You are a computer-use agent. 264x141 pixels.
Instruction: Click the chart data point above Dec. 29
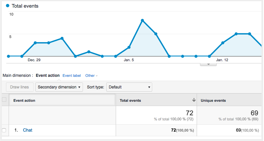[x=35, y=43]
